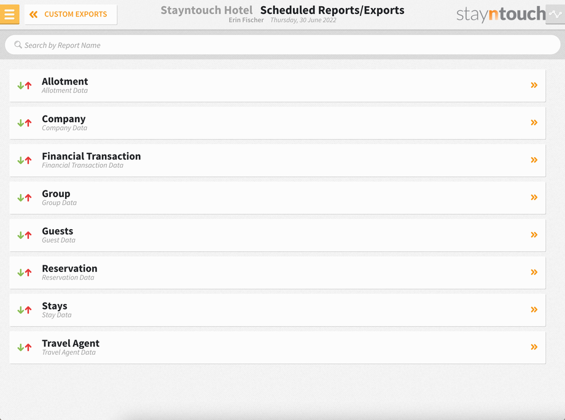The image size is (565, 420).
Task: Select the Stays title
Action: [x=55, y=306]
